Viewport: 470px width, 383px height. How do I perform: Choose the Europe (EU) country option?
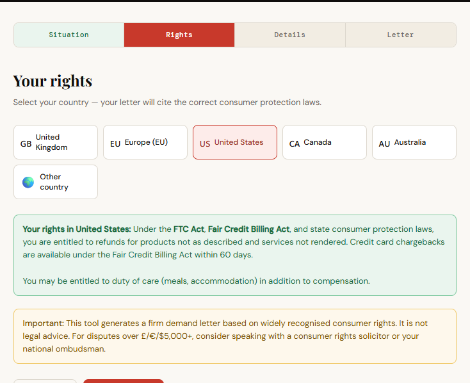[146, 142]
